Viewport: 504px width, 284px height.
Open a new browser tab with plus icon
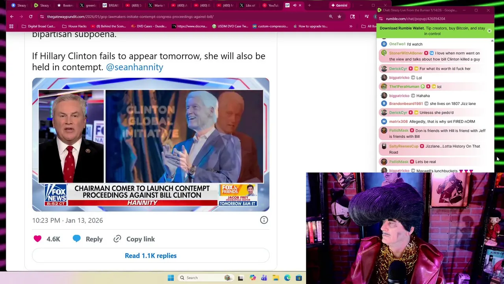[x=309, y=6]
